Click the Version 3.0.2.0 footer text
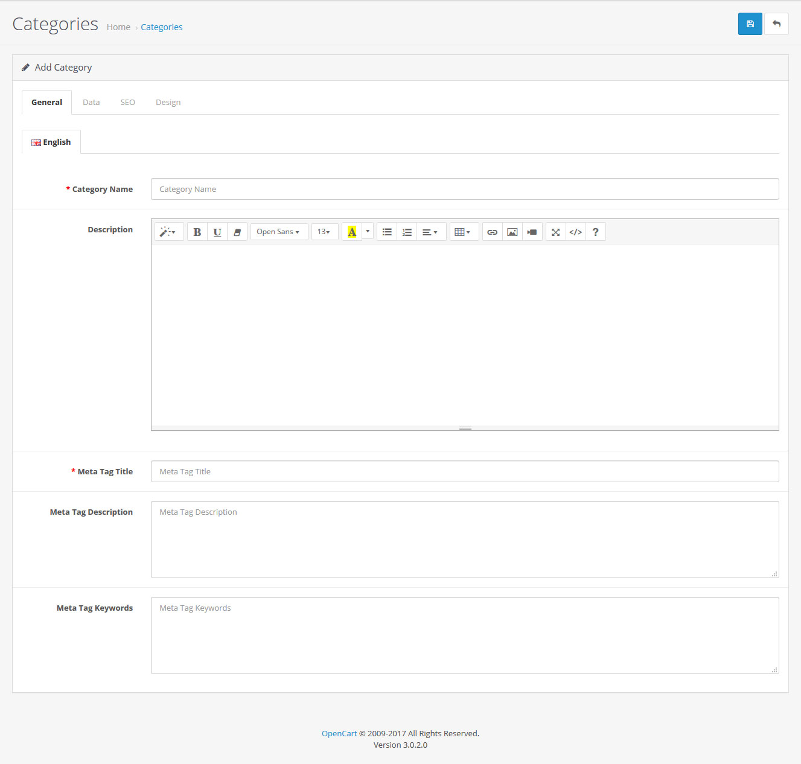801x764 pixels. 400,745
